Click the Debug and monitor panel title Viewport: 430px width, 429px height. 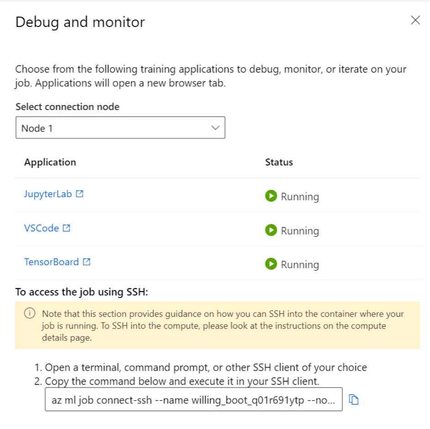(x=80, y=22)
